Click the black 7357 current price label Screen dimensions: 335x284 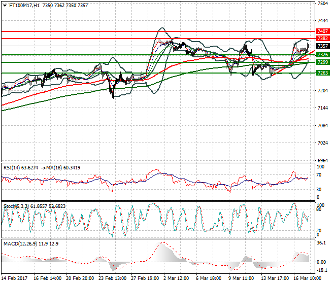coord(322,46)
